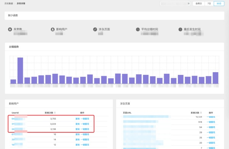Click 一键重现 for the 518 page row
This screenshot has height=149, width=229.
(211, 122)
